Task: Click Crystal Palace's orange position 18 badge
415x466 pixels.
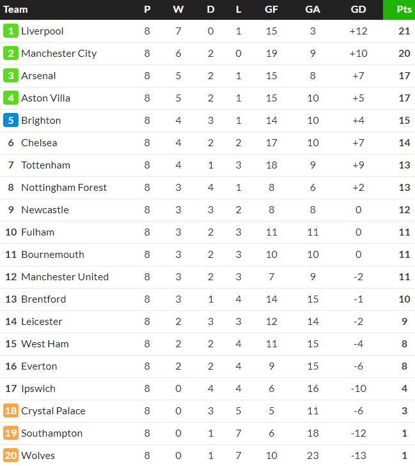Action: [x=10, y=410]
